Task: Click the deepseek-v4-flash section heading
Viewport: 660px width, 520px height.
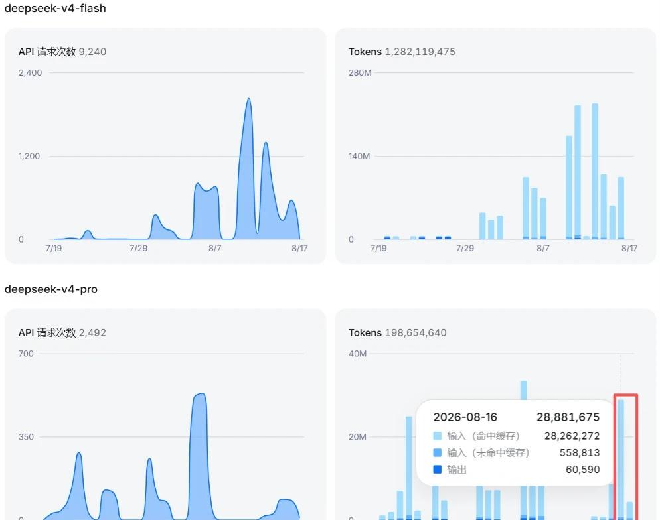Action: coord(55,9)
